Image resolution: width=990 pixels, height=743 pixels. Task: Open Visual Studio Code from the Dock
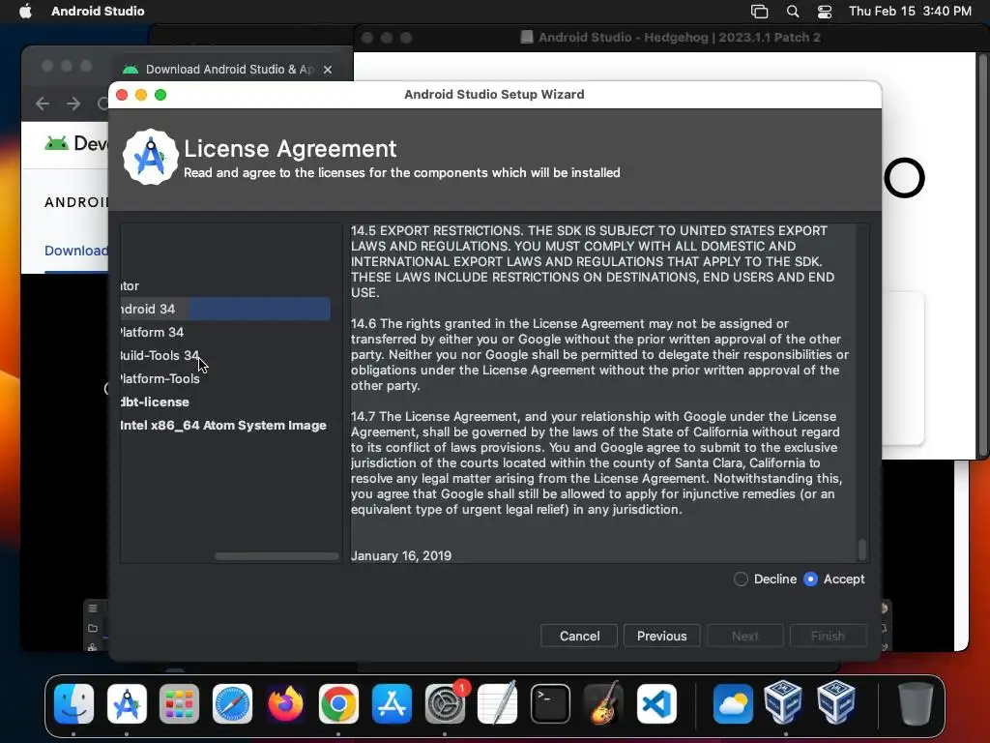(656, 703)
